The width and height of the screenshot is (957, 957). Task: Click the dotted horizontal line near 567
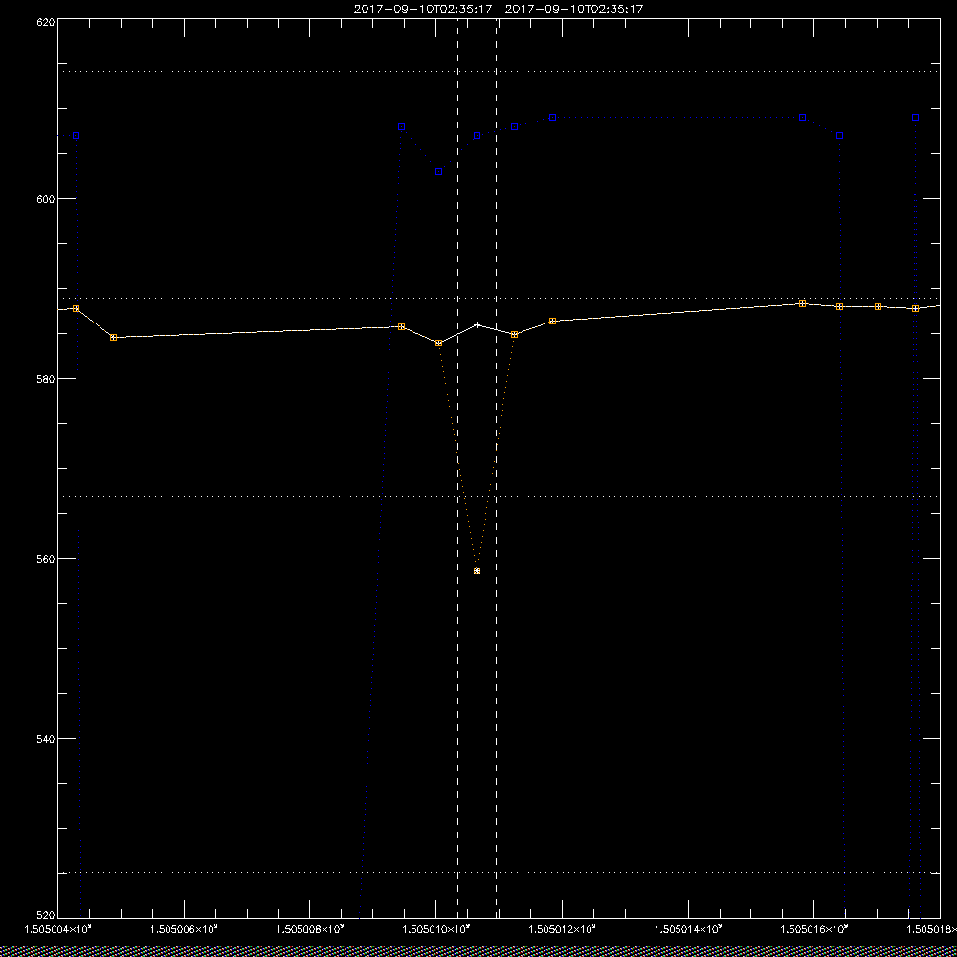pyautogui.click(x=499, y=496)
